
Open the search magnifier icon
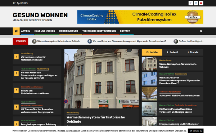201,31
